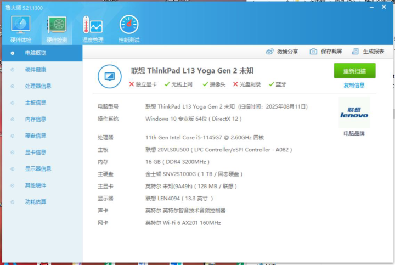Click the Windows 10 专业版 64位 value

pos(193,119)
